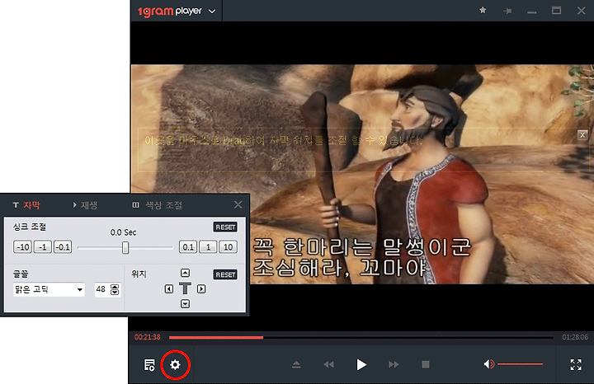
Task: Click the elapsed time 00:21:38
Action: pos(148,337)
